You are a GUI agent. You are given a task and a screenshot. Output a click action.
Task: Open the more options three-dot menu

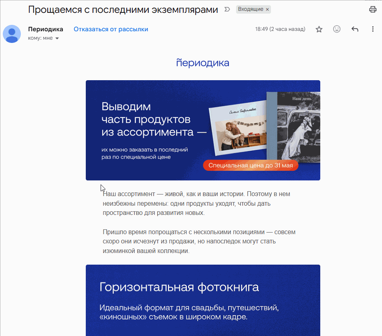[372, 29]
